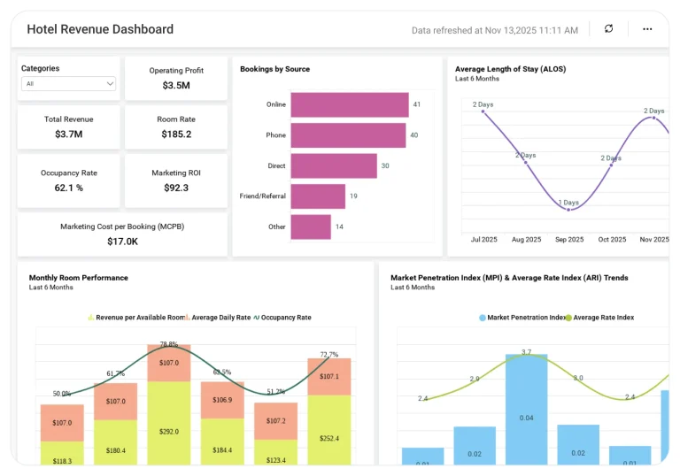
Task: Click the Average Daily Rate legend label
Action: (x=221, y=318)
